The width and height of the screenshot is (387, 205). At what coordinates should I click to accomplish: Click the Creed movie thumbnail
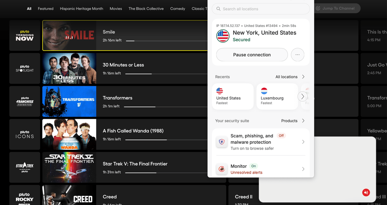pos(70,195)
